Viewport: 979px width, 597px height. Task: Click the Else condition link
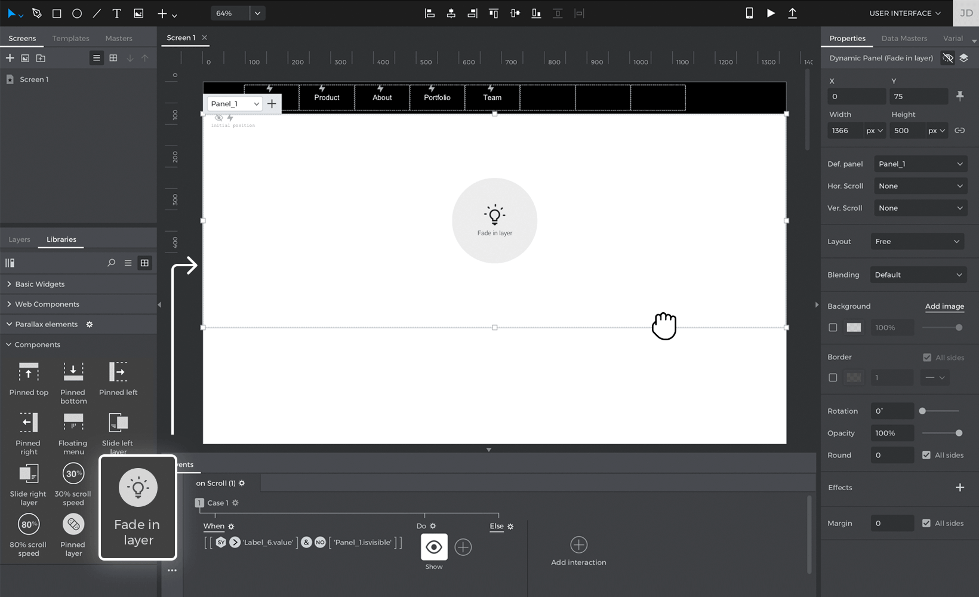[496, 526]
